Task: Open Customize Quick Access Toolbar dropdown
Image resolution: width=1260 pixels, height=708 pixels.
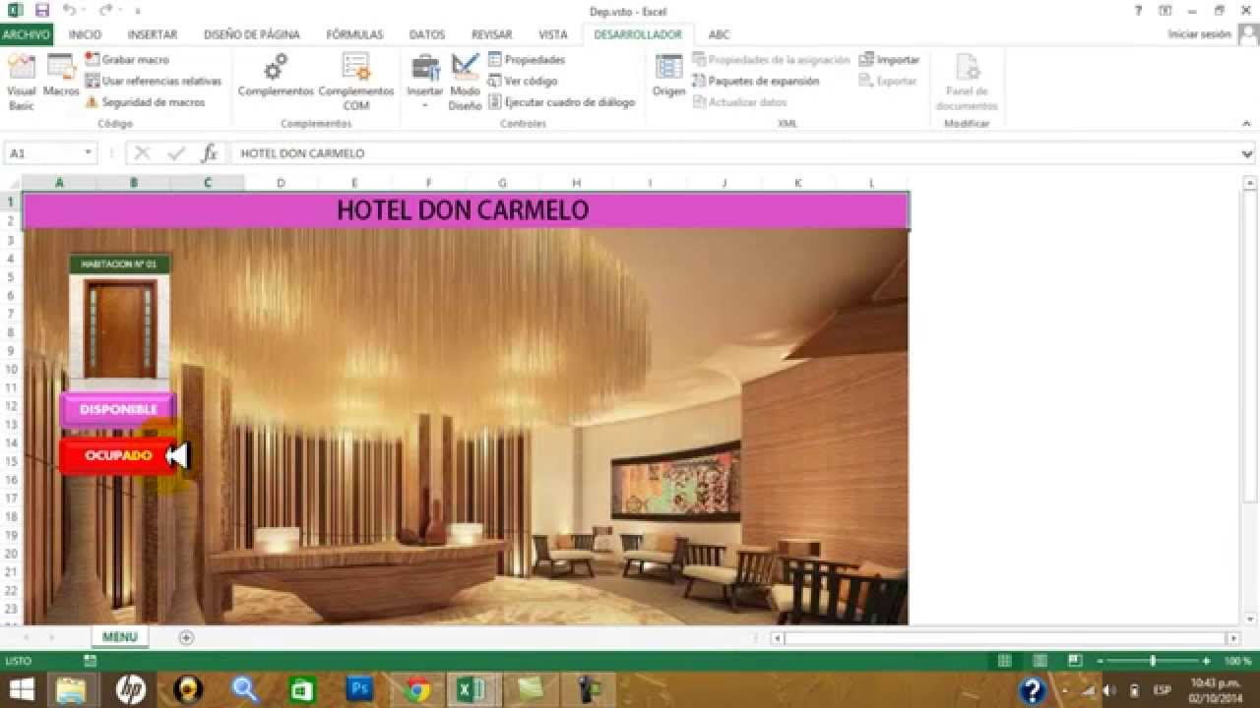Action: [138, 12]
